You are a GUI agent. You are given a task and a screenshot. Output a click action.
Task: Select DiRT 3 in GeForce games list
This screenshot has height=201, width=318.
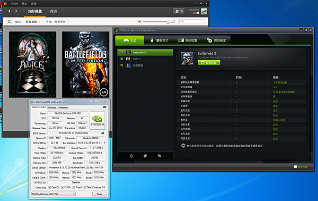coord(145,59)
